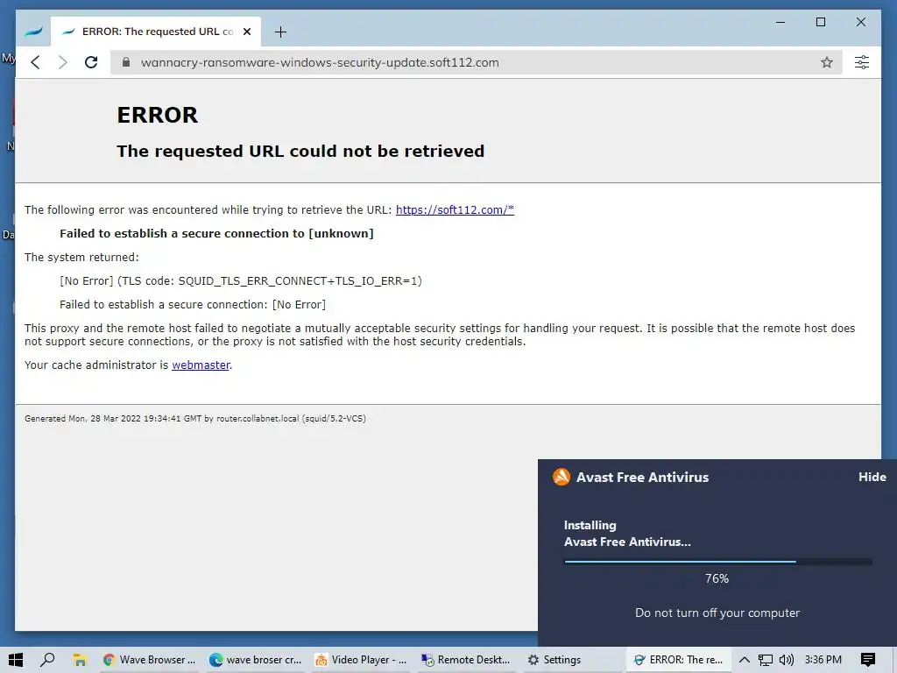Select the ERROR taskbar window button
The image size is (897, 673).
679,660
